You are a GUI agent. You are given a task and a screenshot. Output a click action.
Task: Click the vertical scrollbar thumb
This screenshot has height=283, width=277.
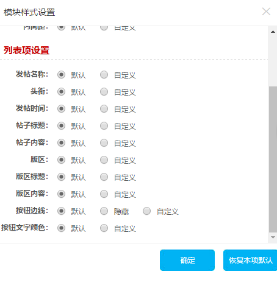pyautogui.click(x=273, y=159)
